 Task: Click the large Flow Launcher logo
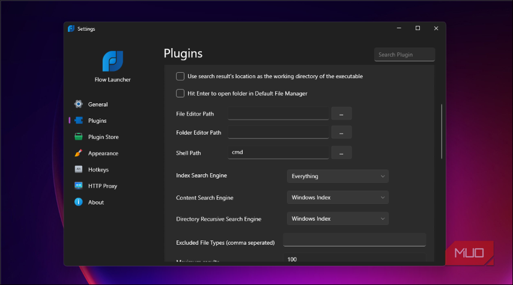112,61
